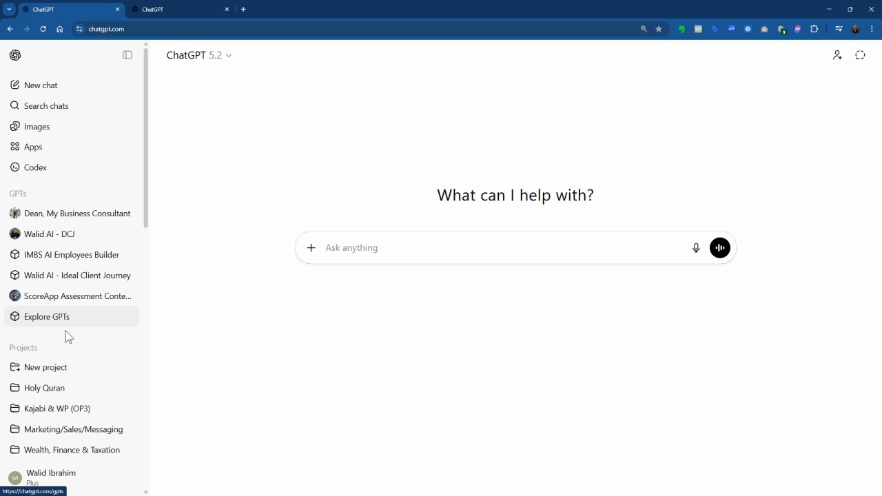Click the microphone dictation icon
Viewport: 882px width, 496px height.
coord(696,248)
